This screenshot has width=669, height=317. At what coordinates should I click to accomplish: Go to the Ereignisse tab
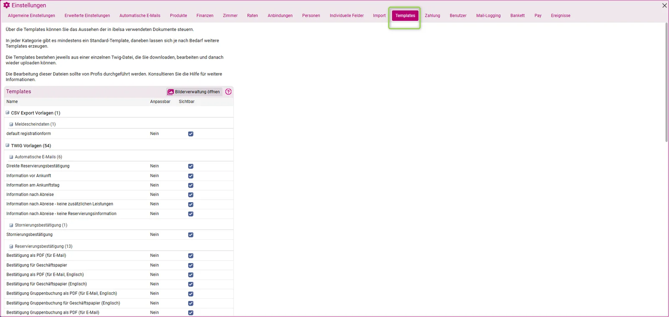(x=561, y=16)
